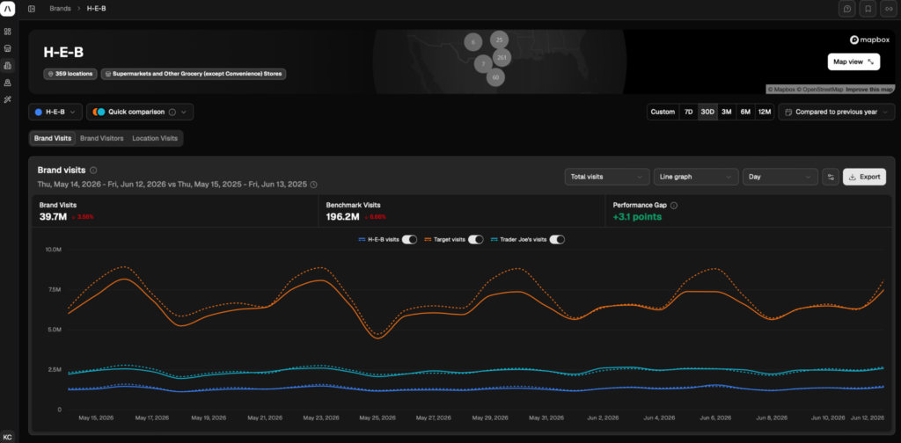This screenshot has height=443, width=901.
Task: Open the Day granularity dropdown
Action: [780, 177]
